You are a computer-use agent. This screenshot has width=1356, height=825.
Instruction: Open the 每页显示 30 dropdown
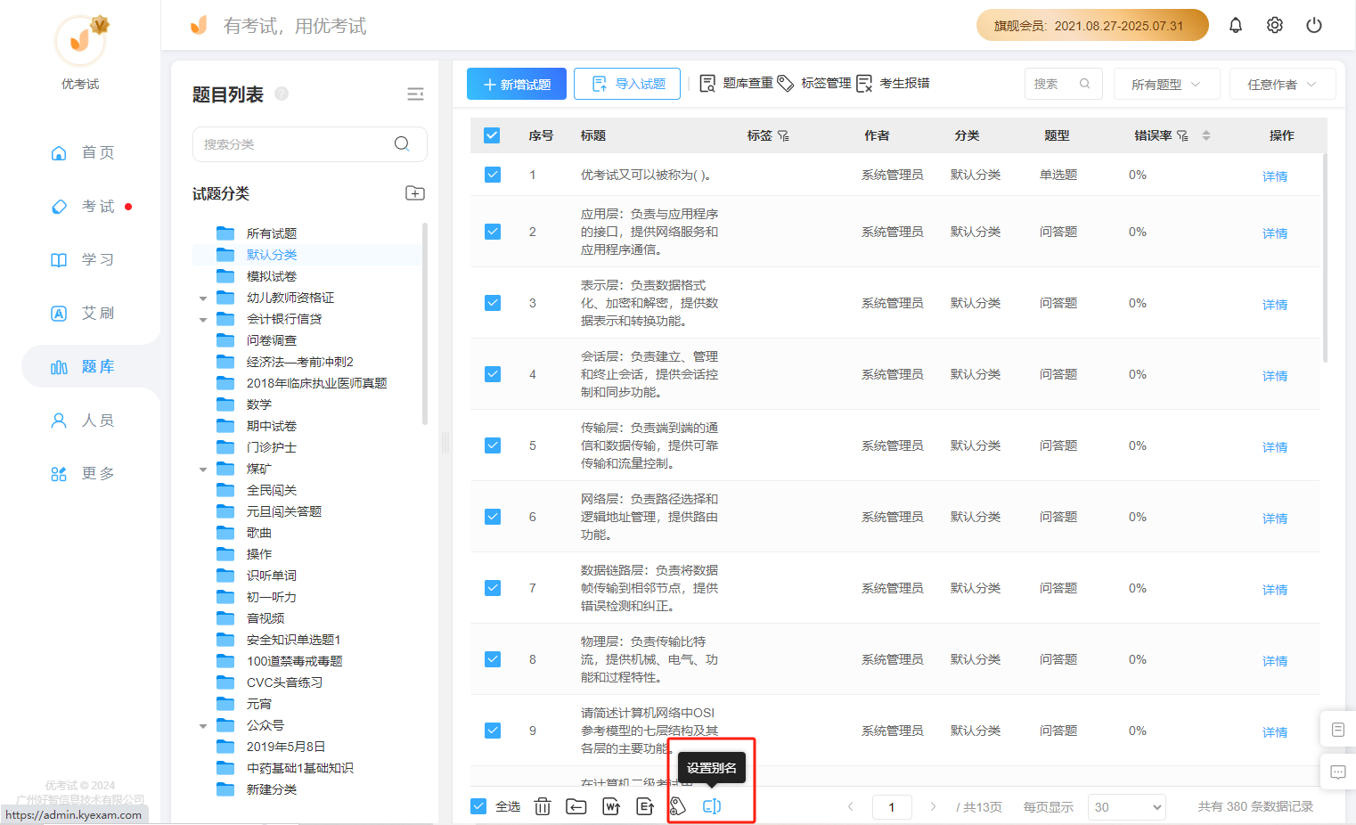[x=1127, y=807]
